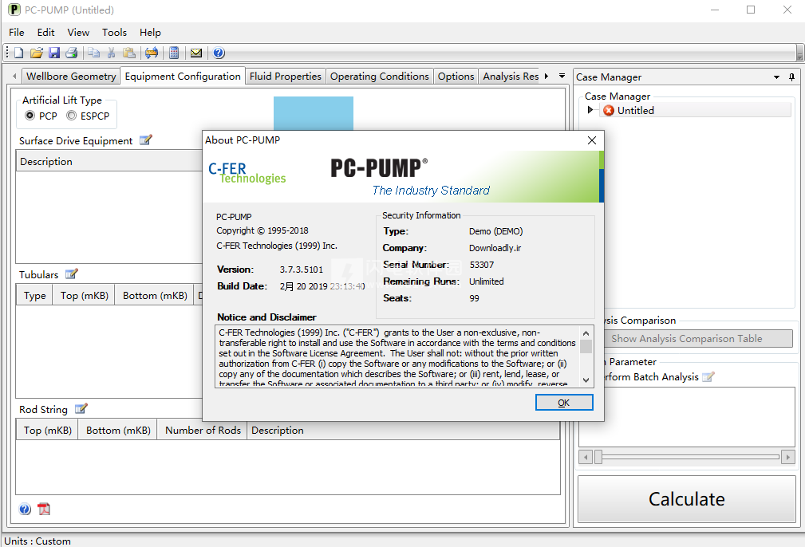The width and height of the screenshot is (805, 547).
Task: Click the PDF document icon at bottom
Action: tap(44, 509)
